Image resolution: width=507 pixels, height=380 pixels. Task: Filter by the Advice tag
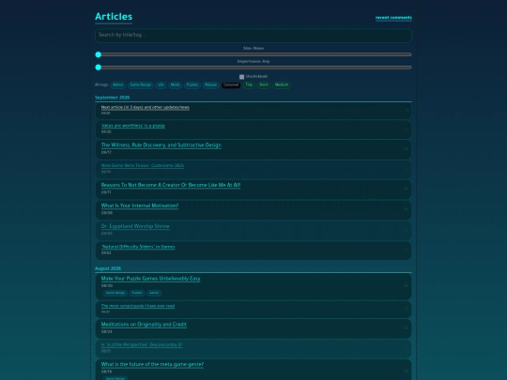tap(118, 85)
